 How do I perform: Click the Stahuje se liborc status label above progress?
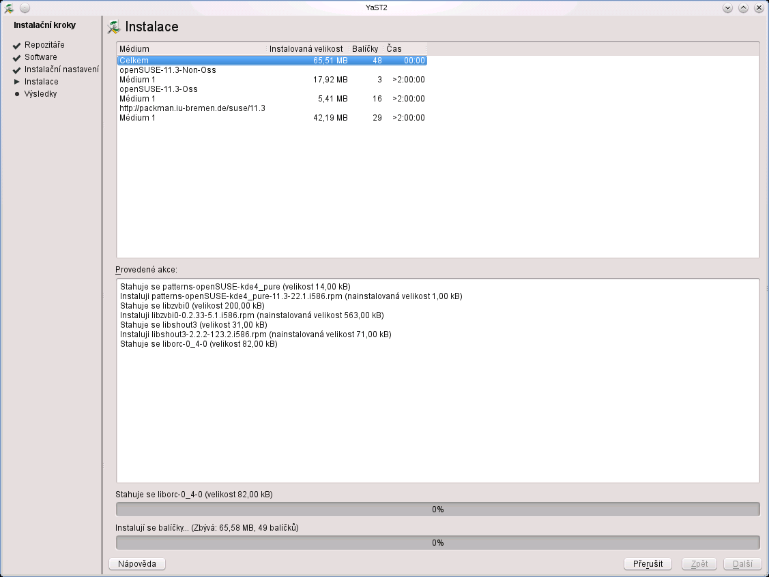(x=194, y=495)
